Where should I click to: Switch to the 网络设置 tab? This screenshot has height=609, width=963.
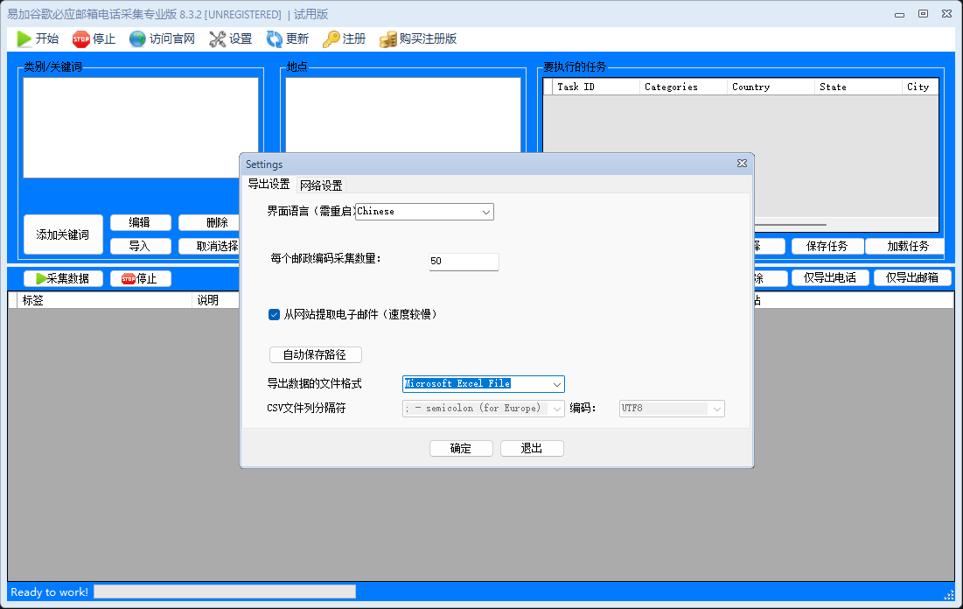[x=321, y=185]
